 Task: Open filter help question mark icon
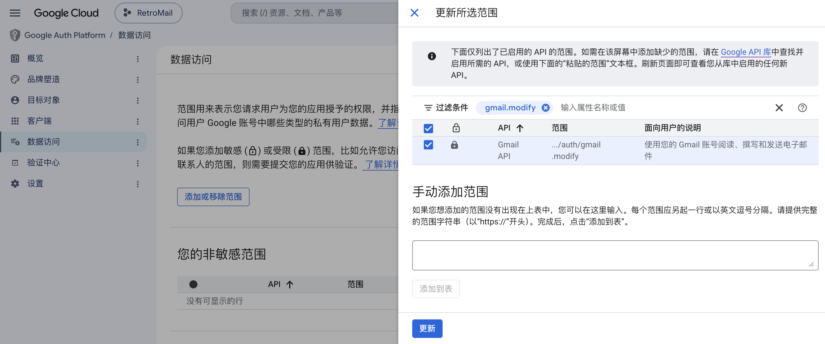pyautogui.click(x=802, y=108)
